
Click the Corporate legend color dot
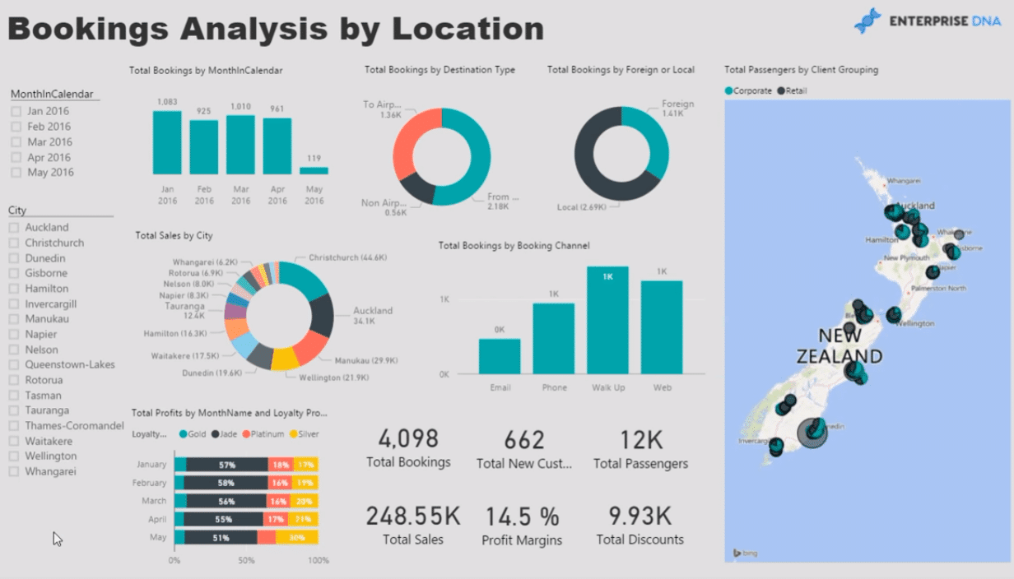[729, 90]
